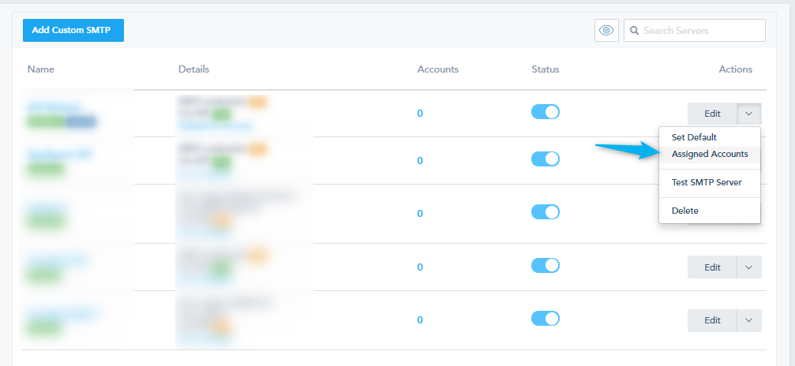795x366 pixels.
Task: Select Test SMTP Server menu entry
Action: pyautogui.click(x=707, y=182)
